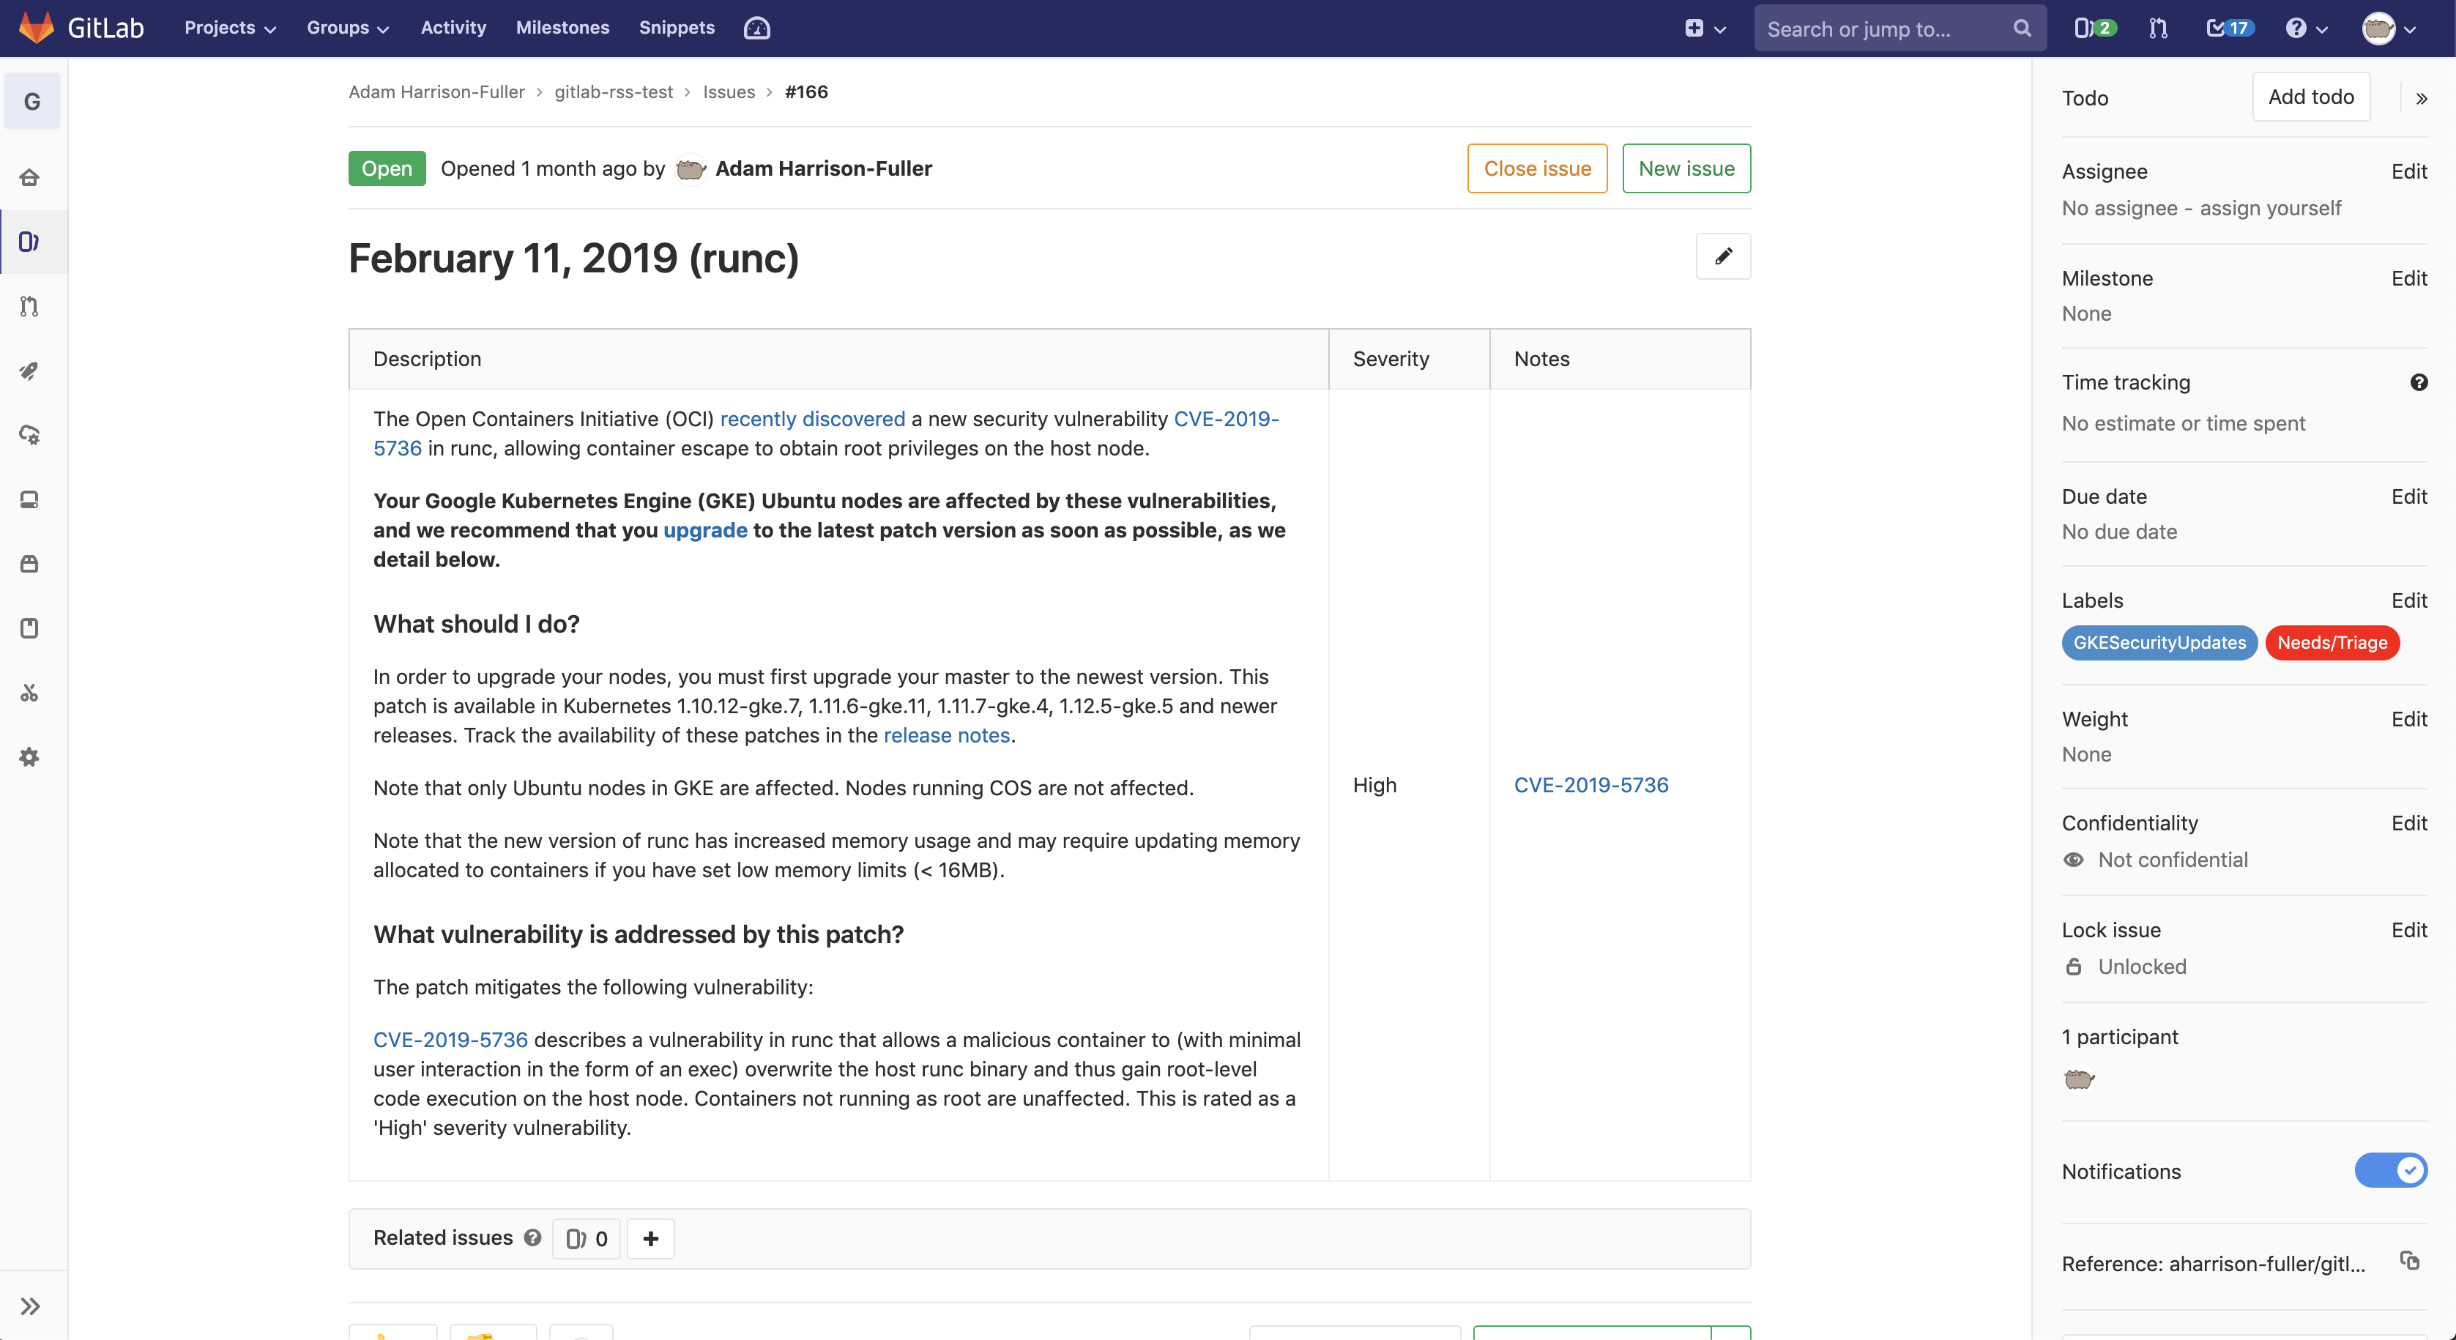Open Wiki icon in left sidebar
This screenshot has width=2456, height=1340.
click(x=29, y=628)
